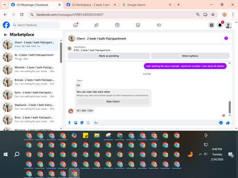Viewport: 238px width, 178px height.
Task: Go back using the Marketplace arrow
Action: point(6,35)
